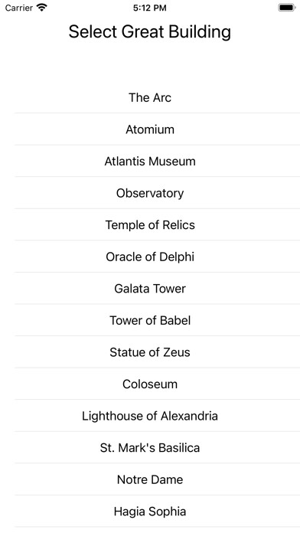Click the 5:12 PM clock
The height and width of the screenshot is (533, 300).
pos(150,8)
